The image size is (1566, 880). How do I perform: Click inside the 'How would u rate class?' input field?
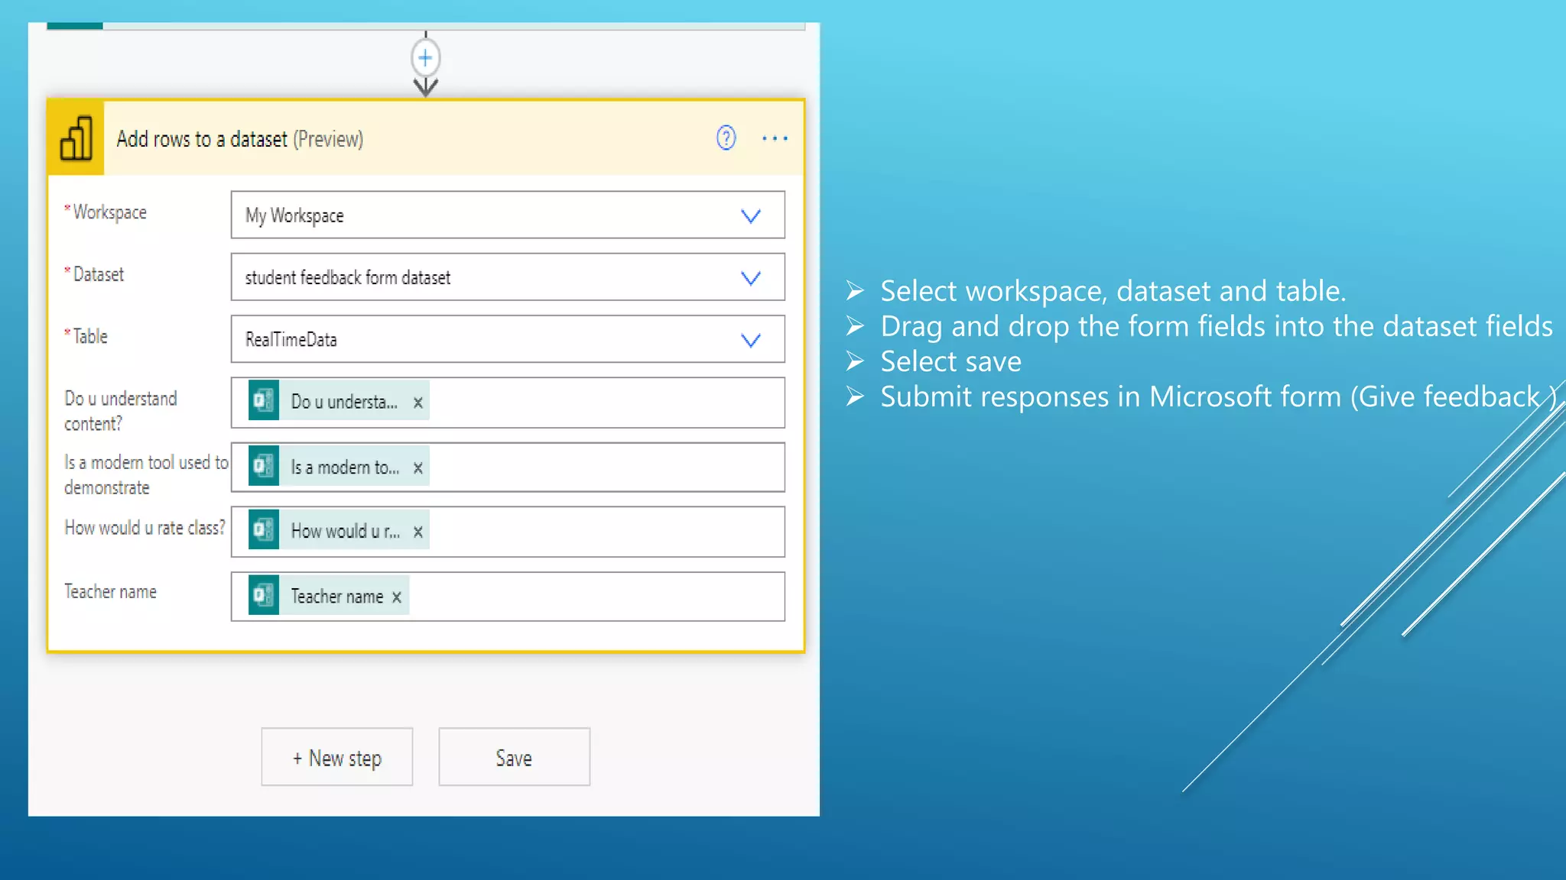[x=508, y=532]
